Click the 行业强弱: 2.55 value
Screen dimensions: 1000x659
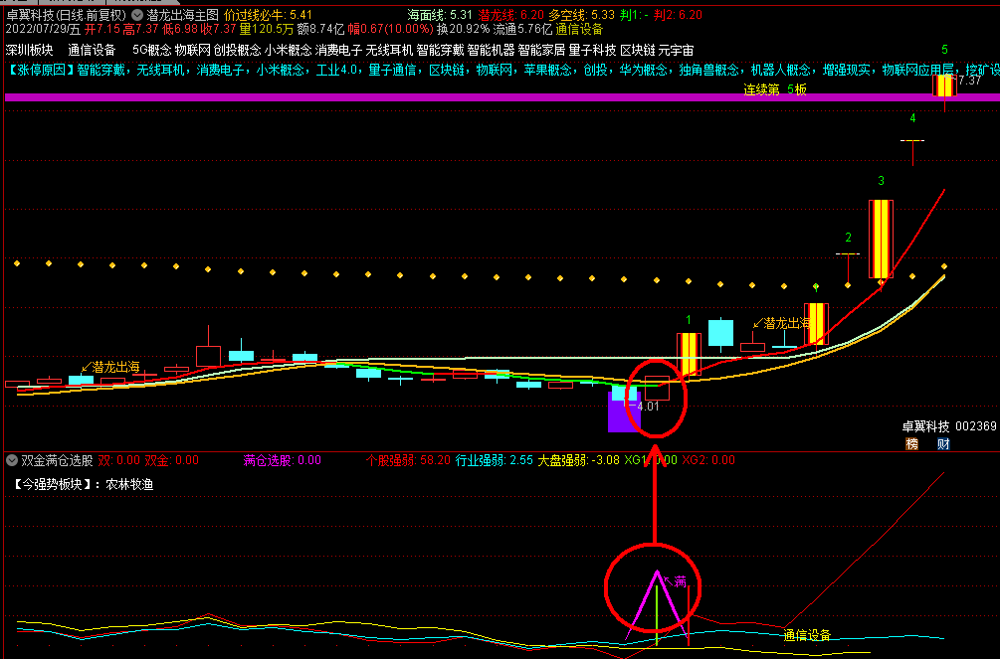point(495,460)
